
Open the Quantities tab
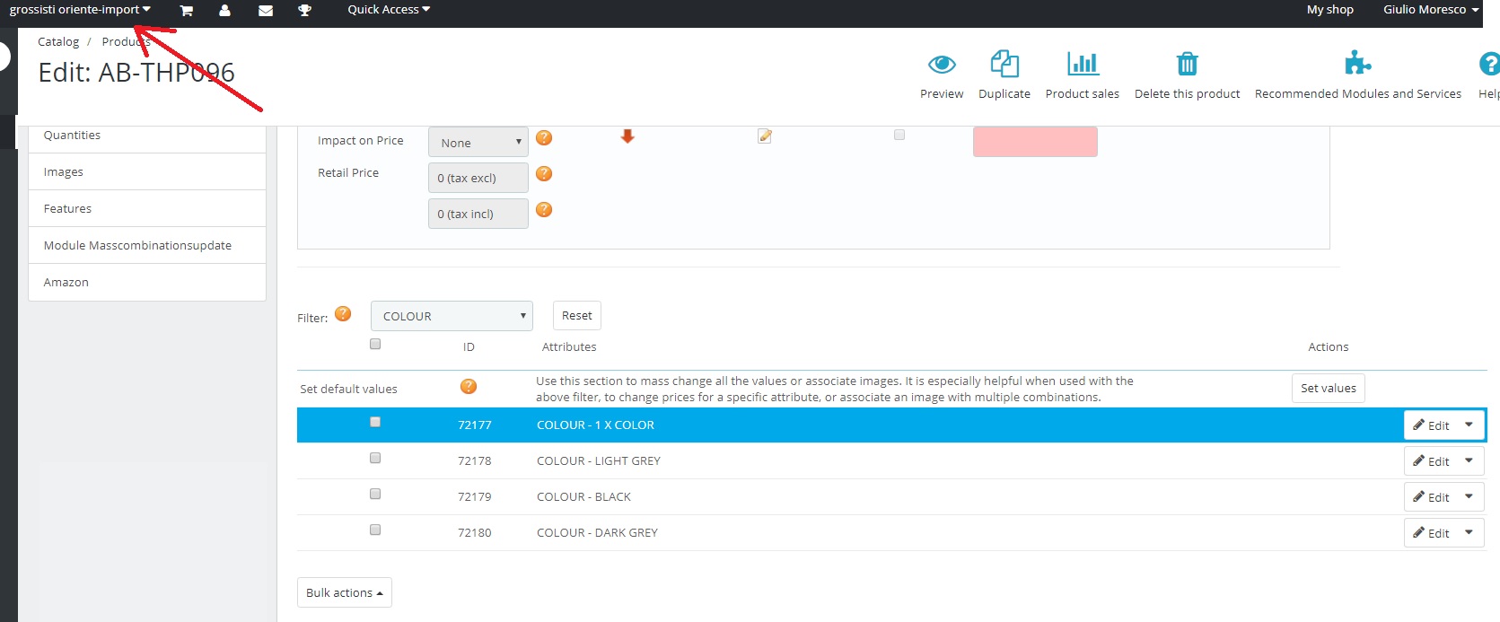pyautogui.click(x=147, y=136)
